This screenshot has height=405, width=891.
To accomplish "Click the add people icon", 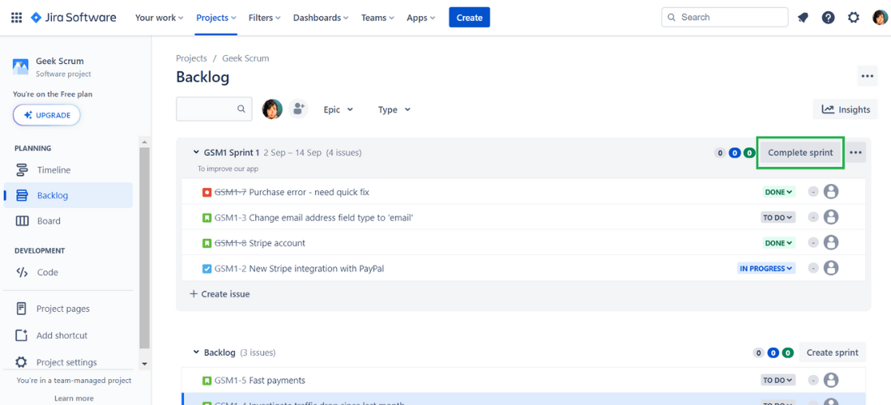I will (298, 109).
